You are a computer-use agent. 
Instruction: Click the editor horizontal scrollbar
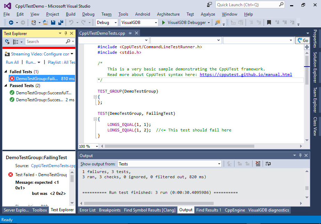click(179, 146)
